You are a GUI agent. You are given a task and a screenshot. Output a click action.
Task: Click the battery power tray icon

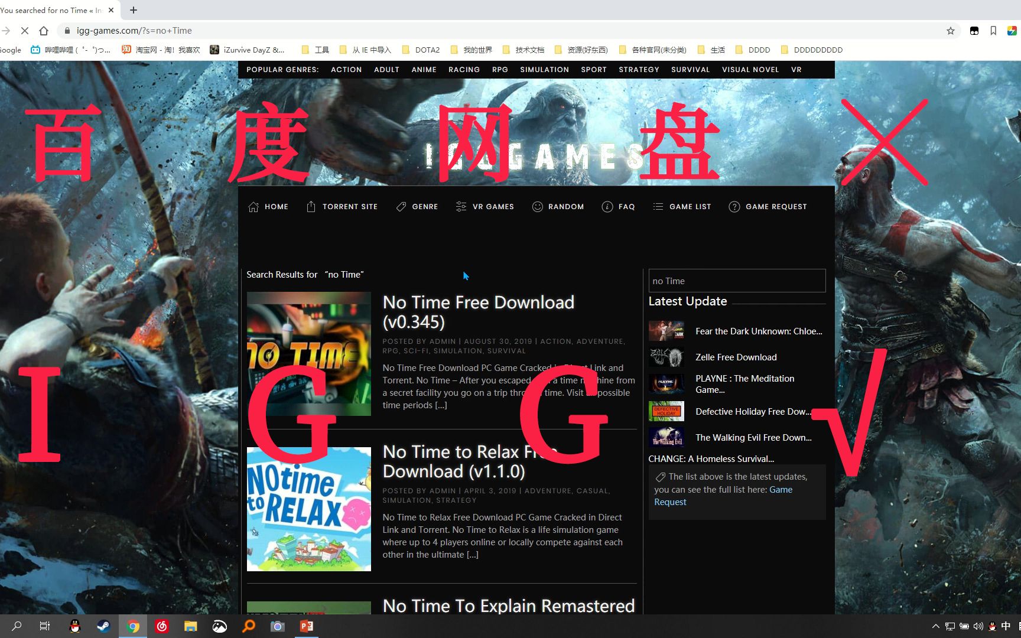pos(964,626)
